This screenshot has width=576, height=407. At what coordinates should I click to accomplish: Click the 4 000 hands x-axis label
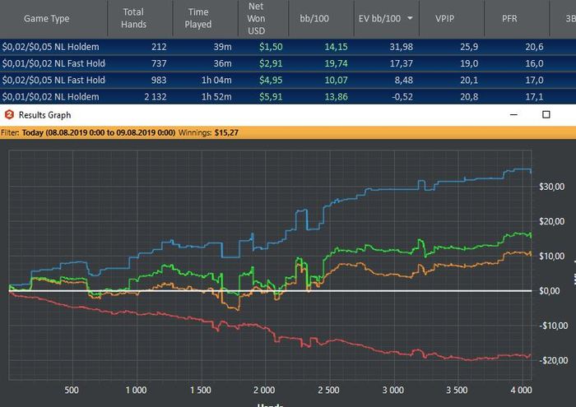coord(521,390)
